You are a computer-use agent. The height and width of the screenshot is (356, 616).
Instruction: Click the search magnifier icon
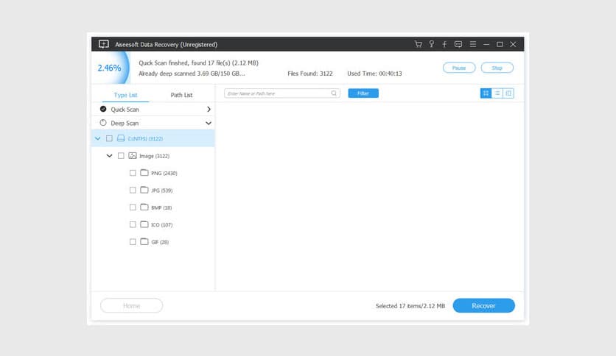[x=334, y=93]
